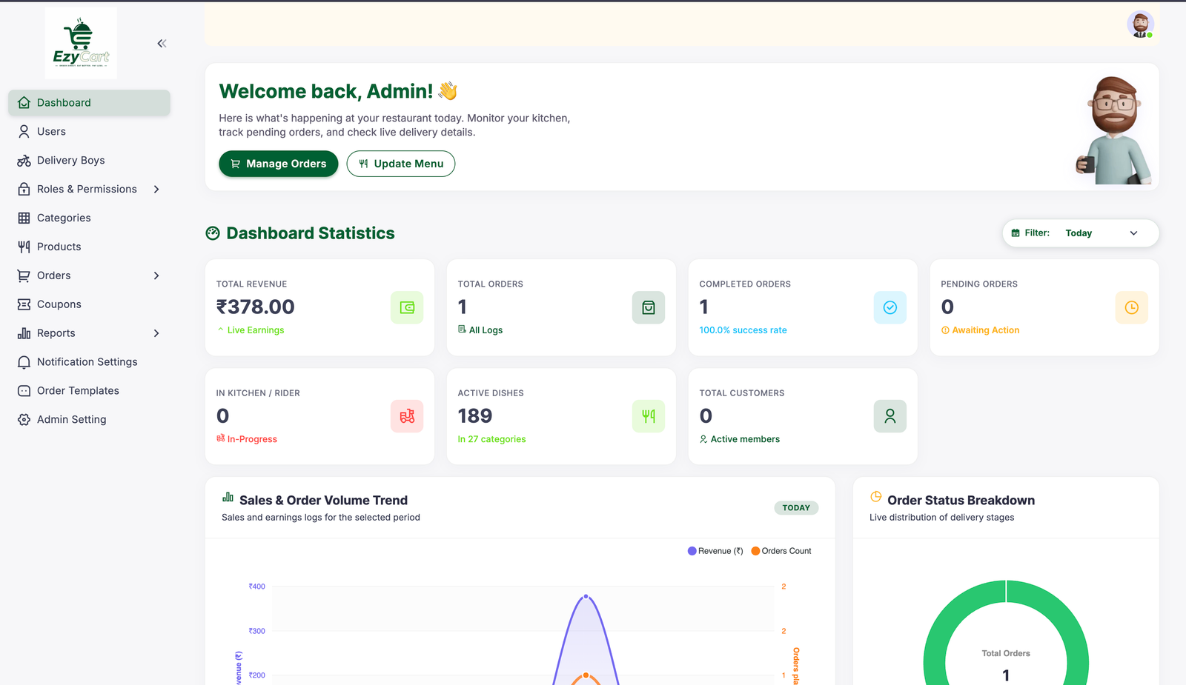Click the Manage Orders button
Viewport: 1186px width, 685px height.
click(x=279, y=164)
